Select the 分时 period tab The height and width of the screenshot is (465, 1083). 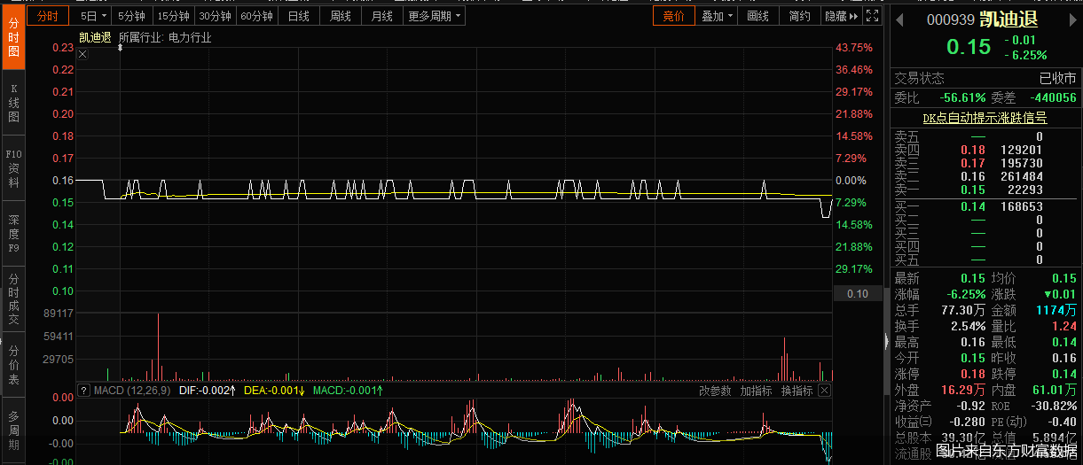48,16
